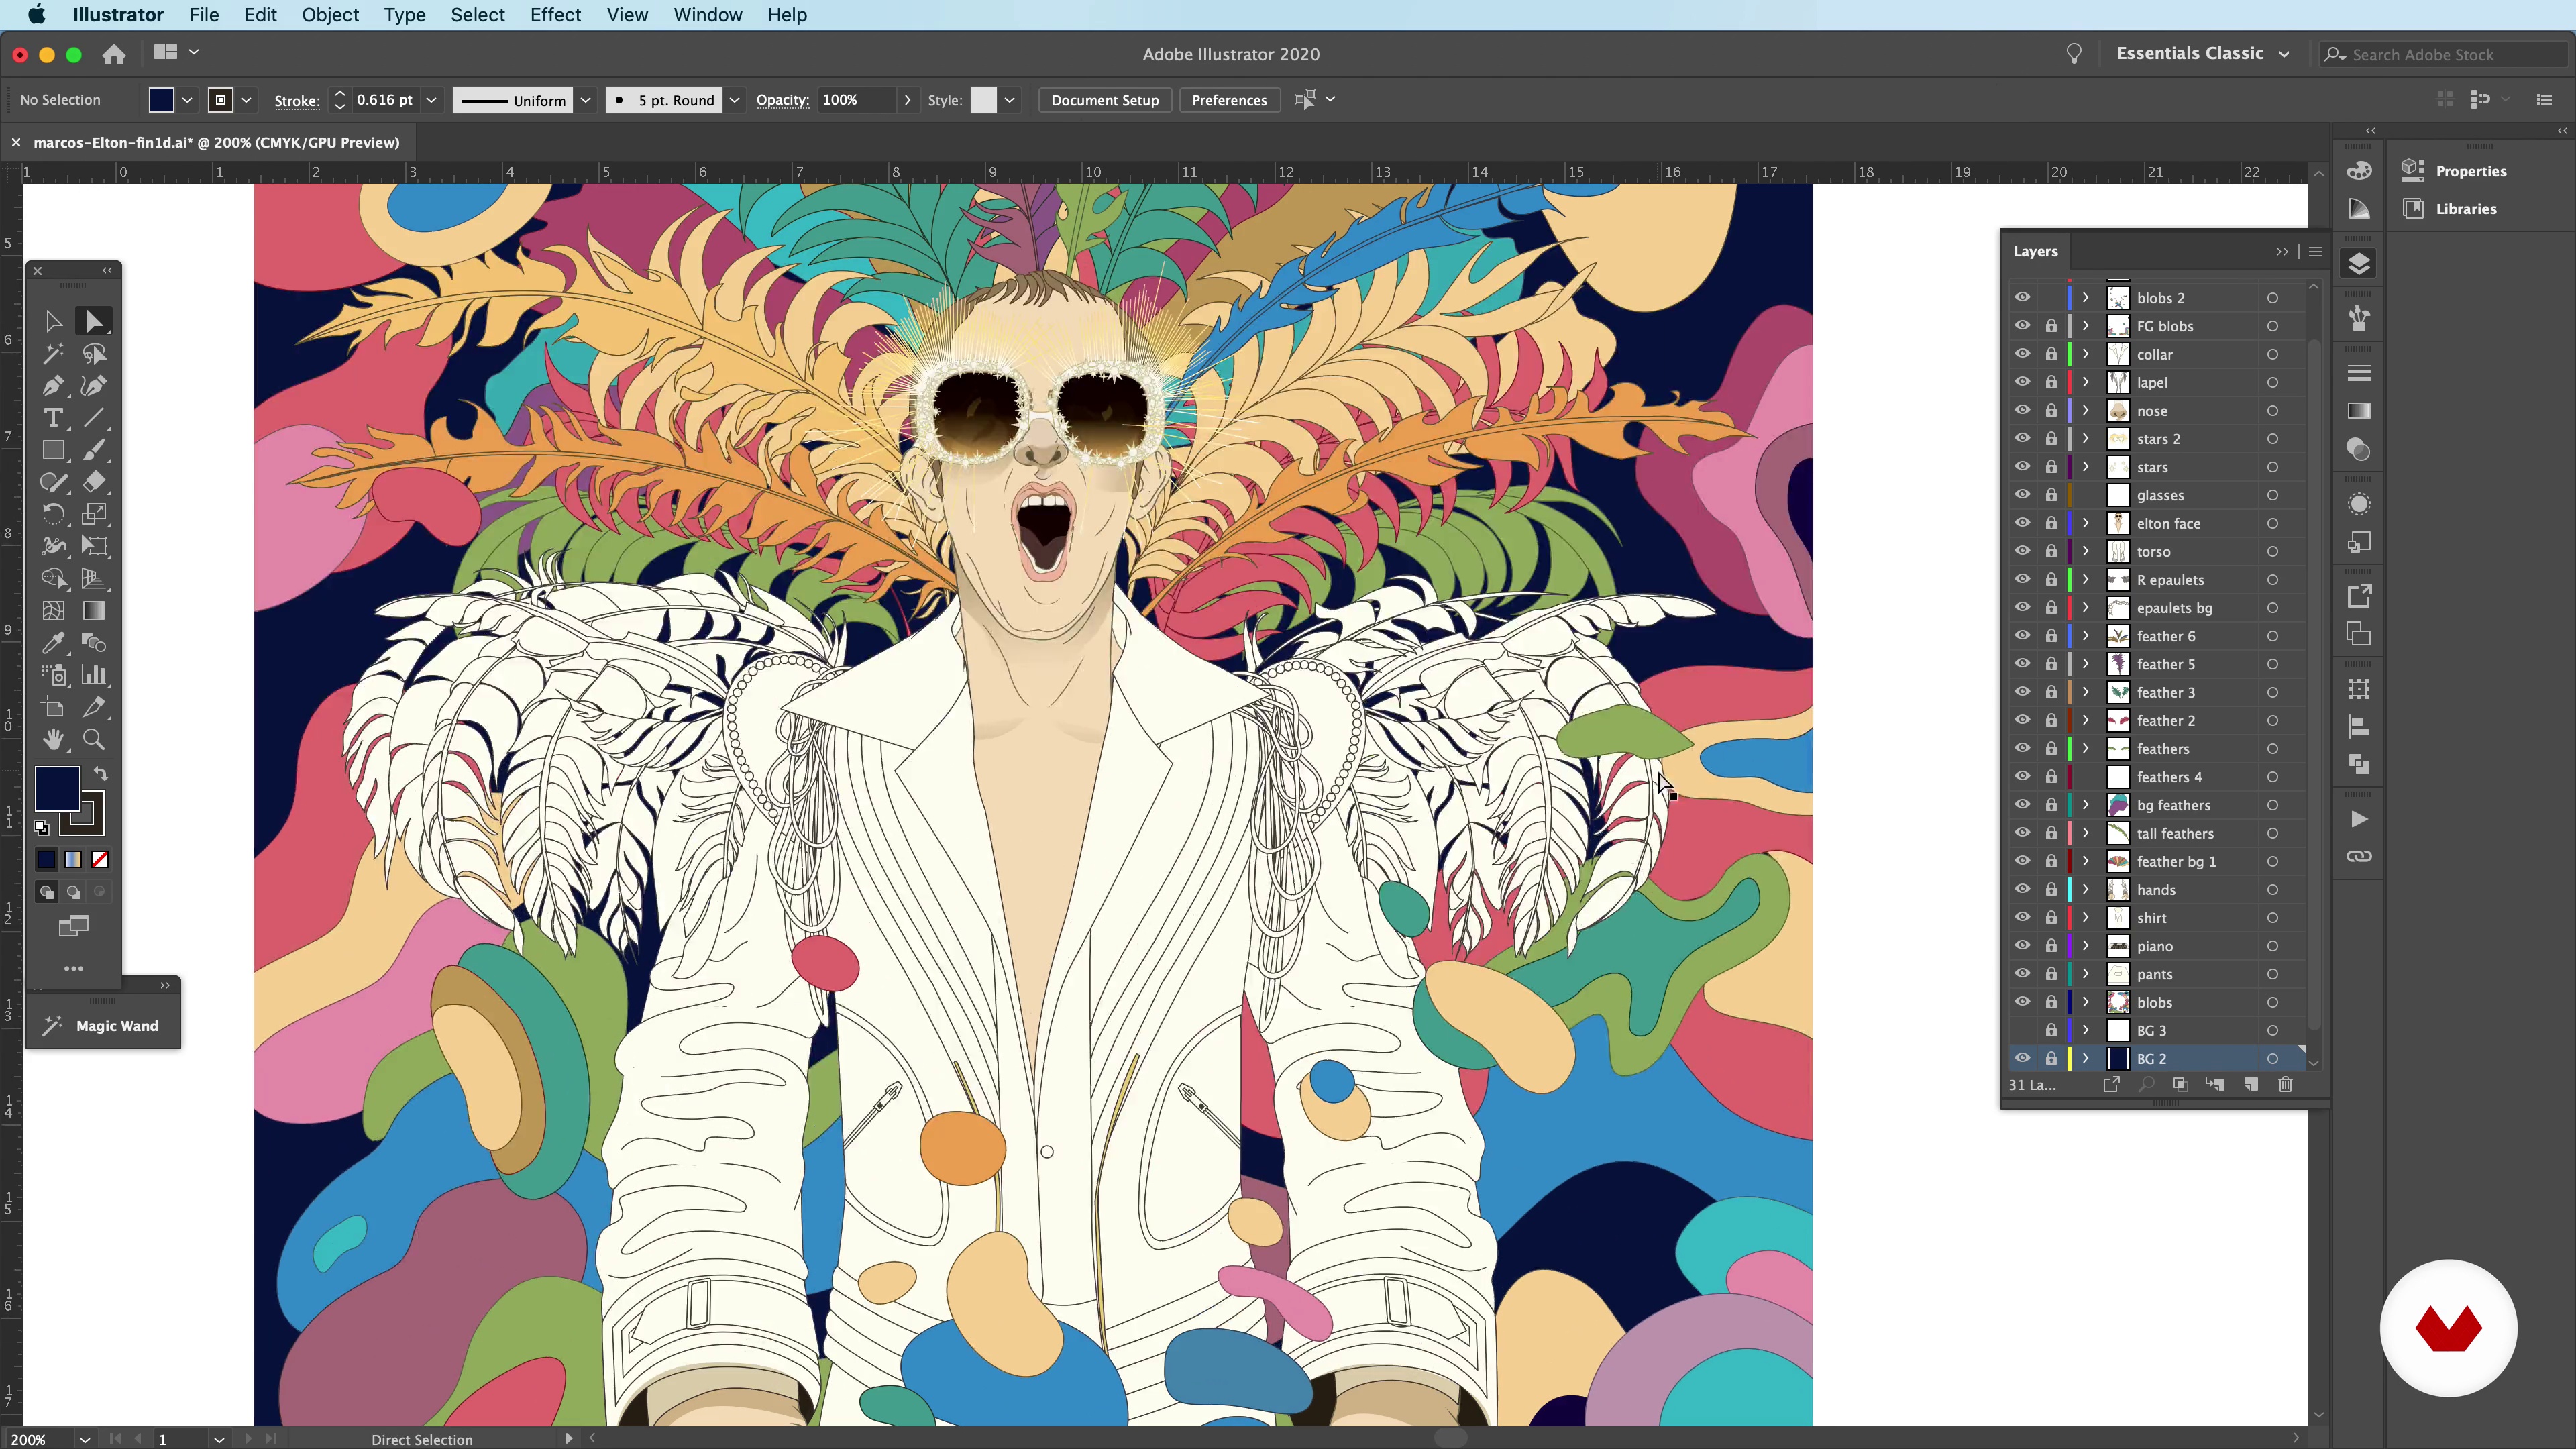This screenshot has height=1449, width=2576.
Task: Expand the hands layer
Action: (2086, 889)
